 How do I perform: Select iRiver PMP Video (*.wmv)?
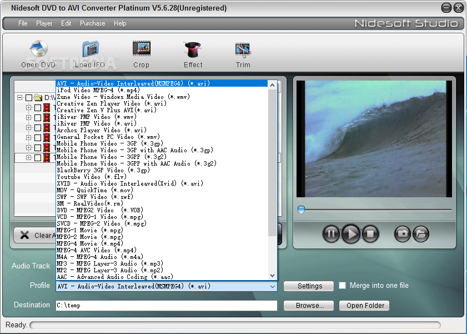162,117
